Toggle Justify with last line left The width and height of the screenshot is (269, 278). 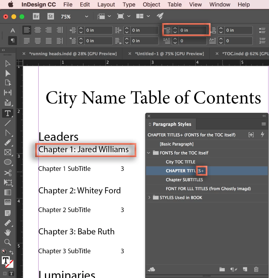point(27,41)
